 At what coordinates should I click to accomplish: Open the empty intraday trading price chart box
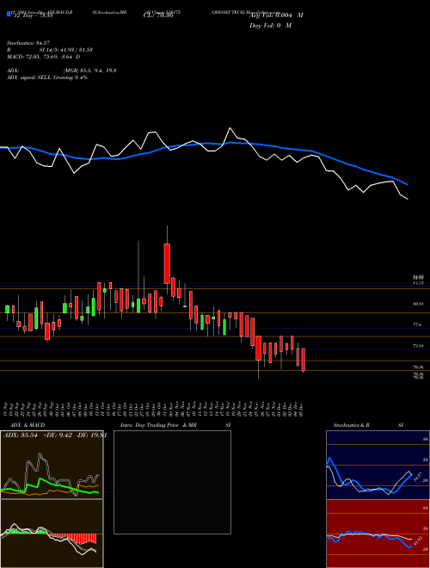click(x=172, y=482)
